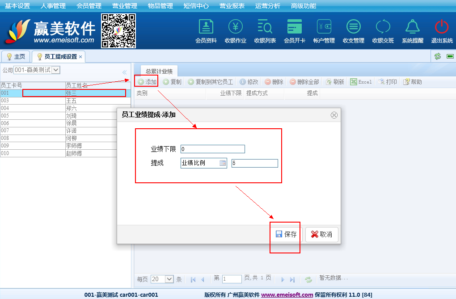Open 系统提醒 bell notification icon
Viewport: 456px width, 299px height.
(x=413, y=27)
